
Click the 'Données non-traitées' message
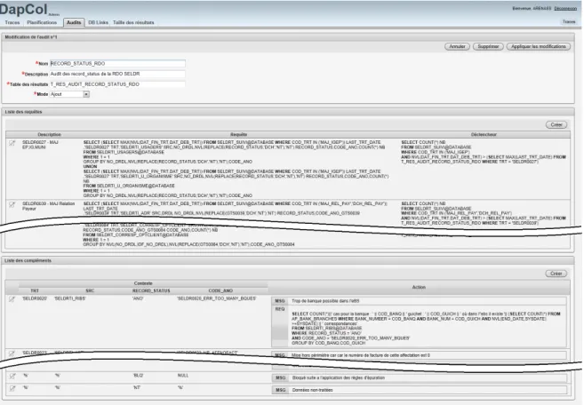point(313,390)
